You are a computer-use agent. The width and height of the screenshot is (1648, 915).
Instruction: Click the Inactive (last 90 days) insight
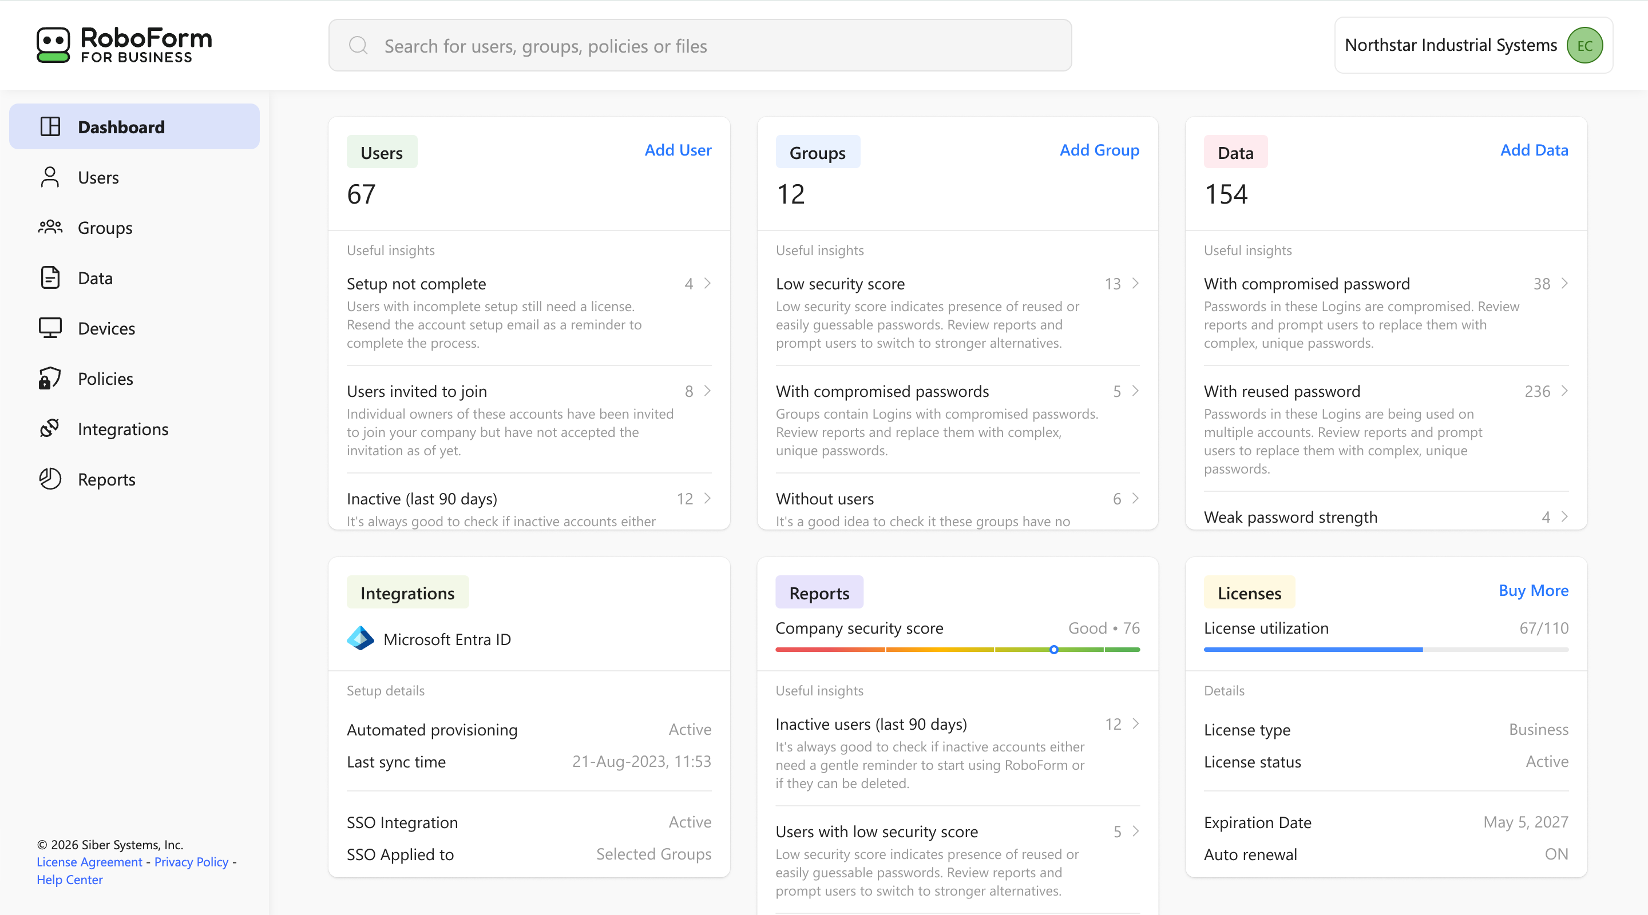pyautogui.click(x=528, y=509)
